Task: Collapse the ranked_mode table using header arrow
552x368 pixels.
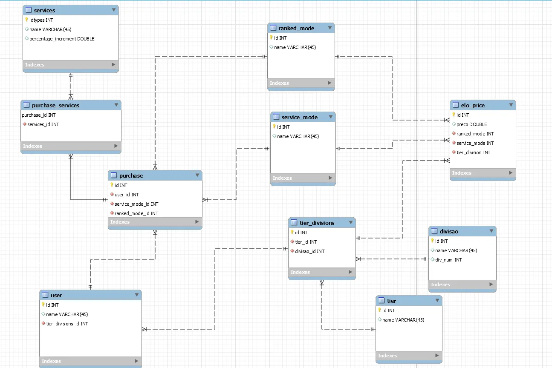Action: point(329,28)
